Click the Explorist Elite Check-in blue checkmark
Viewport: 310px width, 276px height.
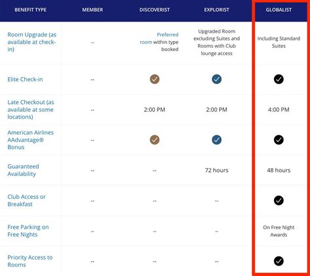point(216,79)
